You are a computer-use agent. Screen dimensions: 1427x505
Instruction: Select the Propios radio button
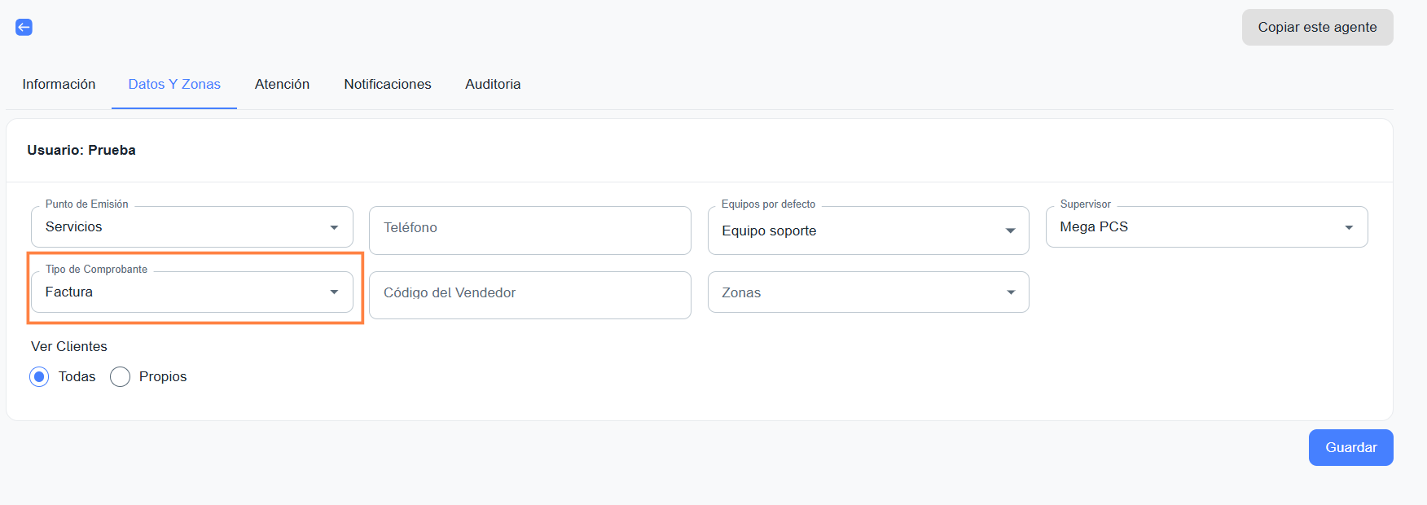120,376
